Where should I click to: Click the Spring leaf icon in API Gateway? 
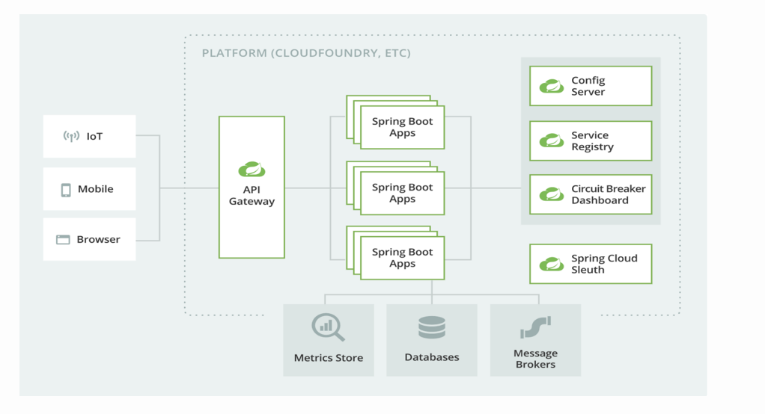[252, 169]
